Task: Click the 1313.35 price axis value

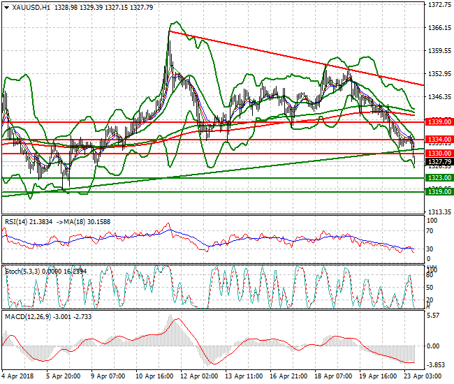Action: click(439, 212)
